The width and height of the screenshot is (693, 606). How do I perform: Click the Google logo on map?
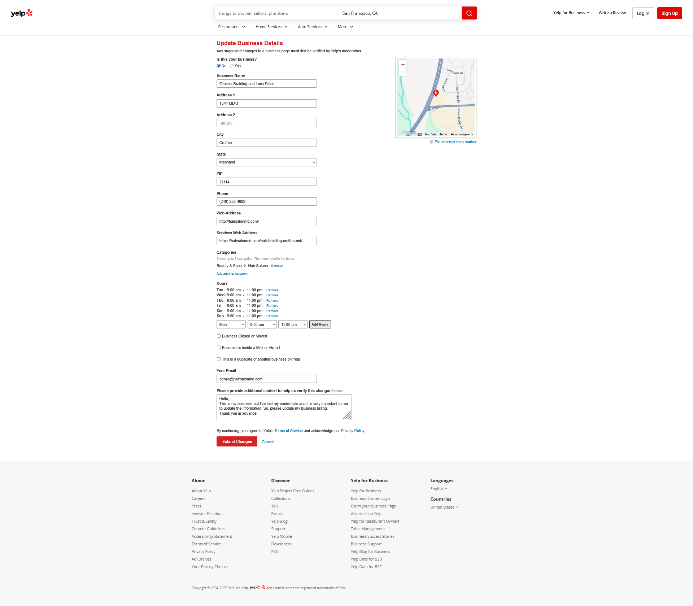point(407,132)
